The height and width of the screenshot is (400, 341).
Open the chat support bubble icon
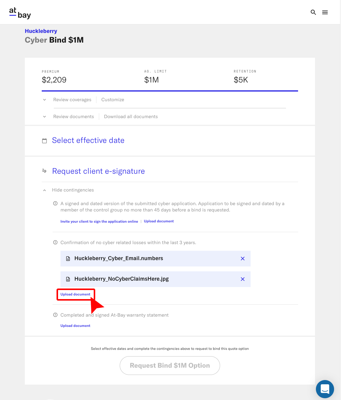click(x=325, y=389)
